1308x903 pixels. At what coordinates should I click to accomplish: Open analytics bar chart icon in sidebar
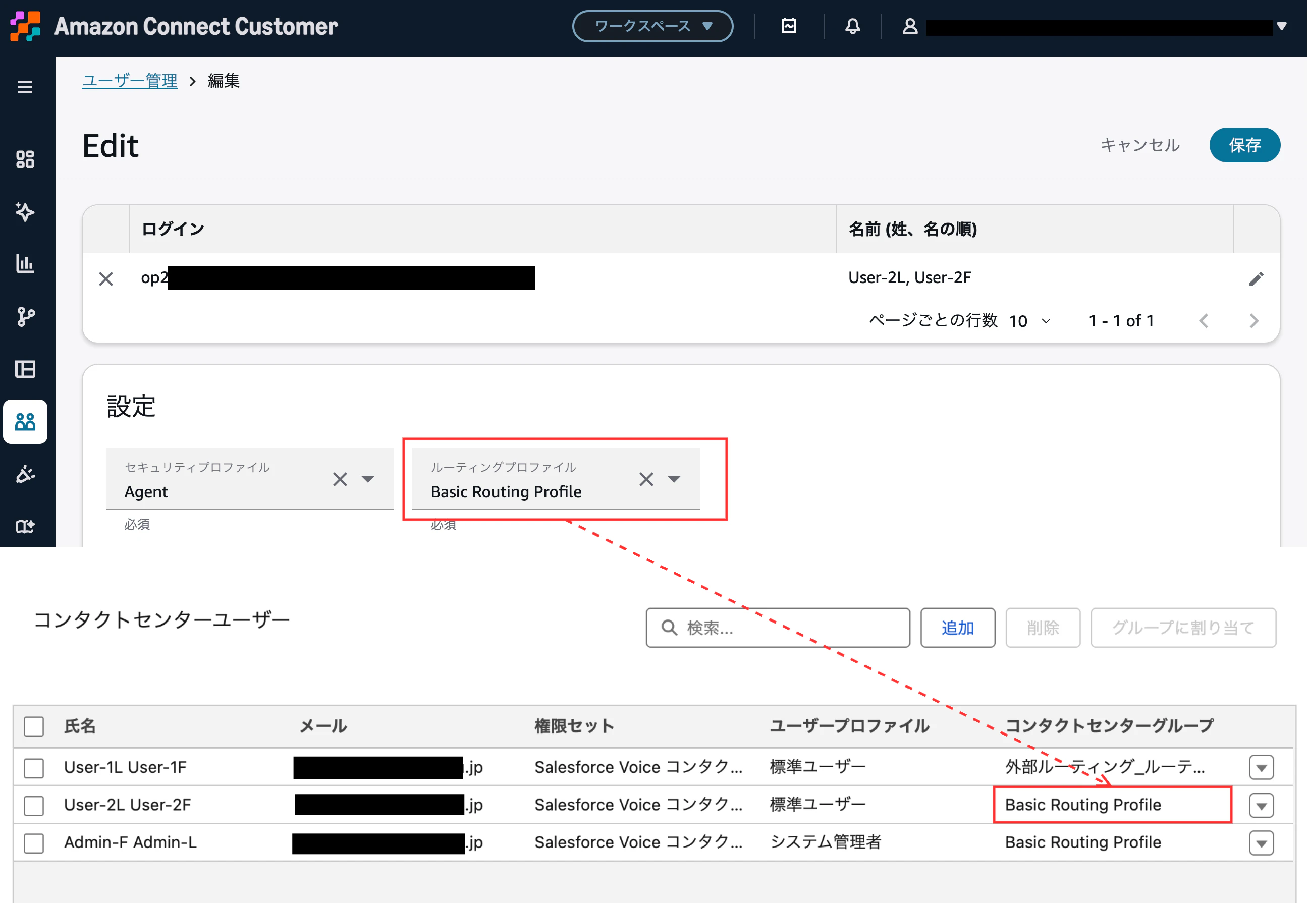tap(25, 264)
